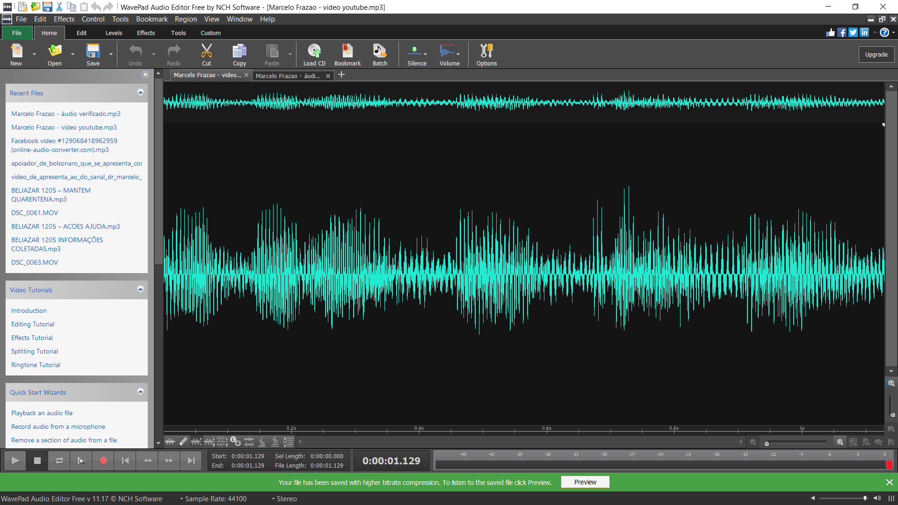Screen dimensions: 898x505
Task: Click the horizontal zoom slider handle
Action: click(767, 443)
